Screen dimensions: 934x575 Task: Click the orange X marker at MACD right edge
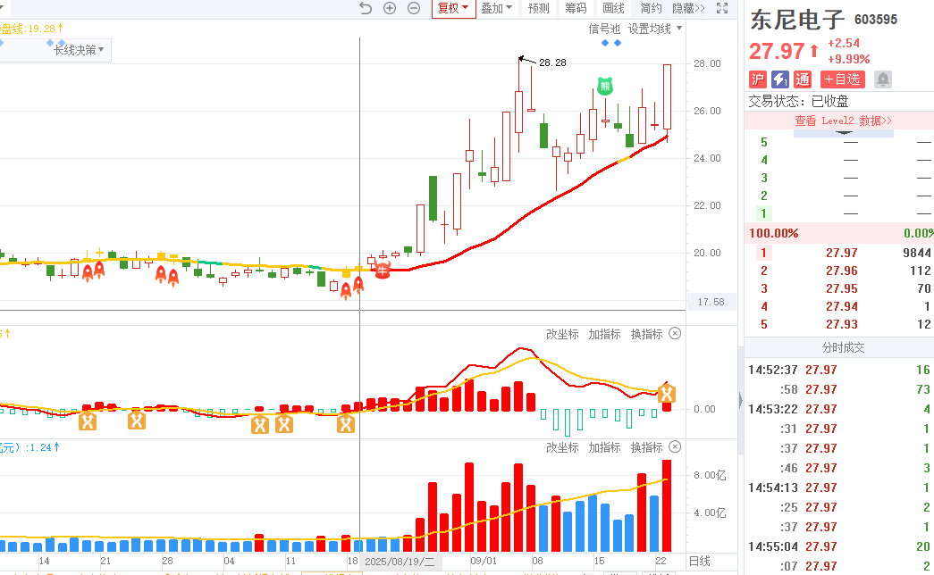point(667,394)
